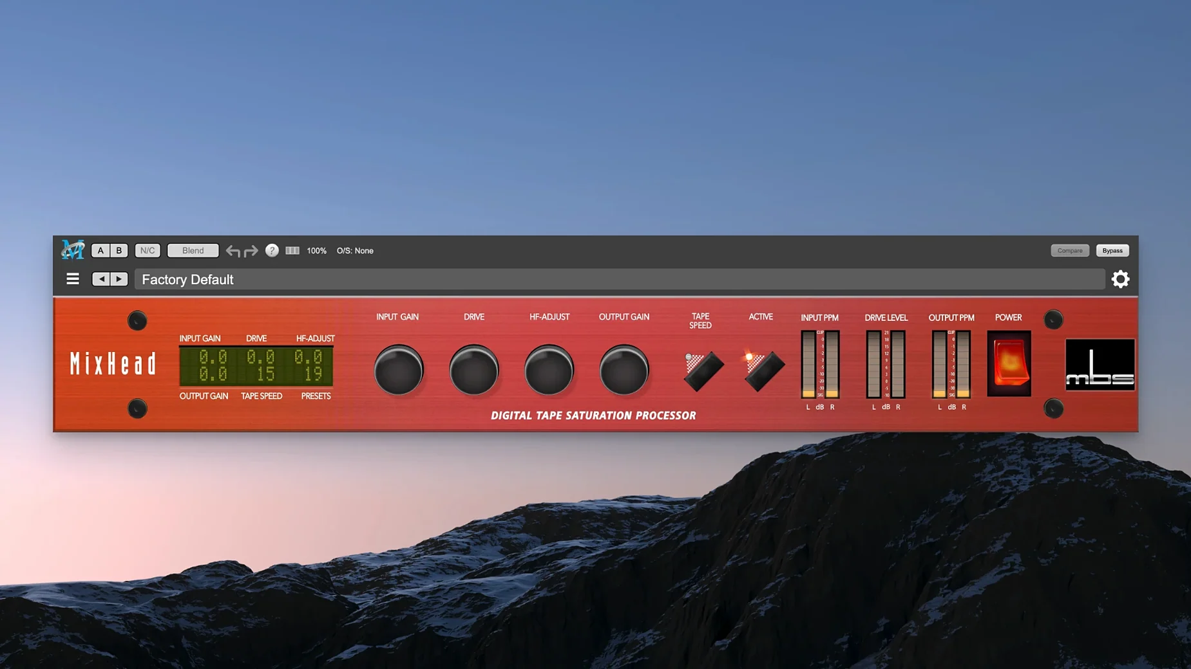Viewport: 1191px width, 669px height.
Task: Click the HF-Adjust knob
Action: 549,370
